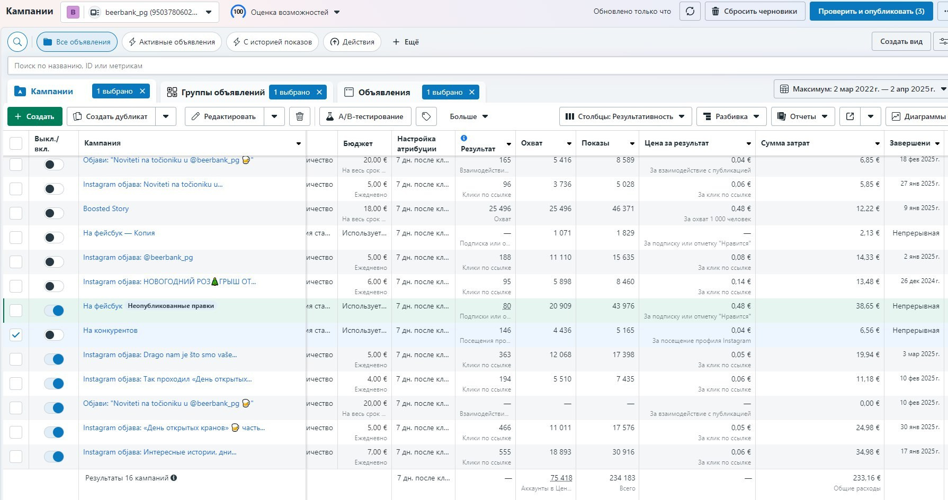The height and width of the screenshot is (500, 948).
Task: Expand the Столбцы: Результативность dropdown
Action: click(x=625, y=116)
